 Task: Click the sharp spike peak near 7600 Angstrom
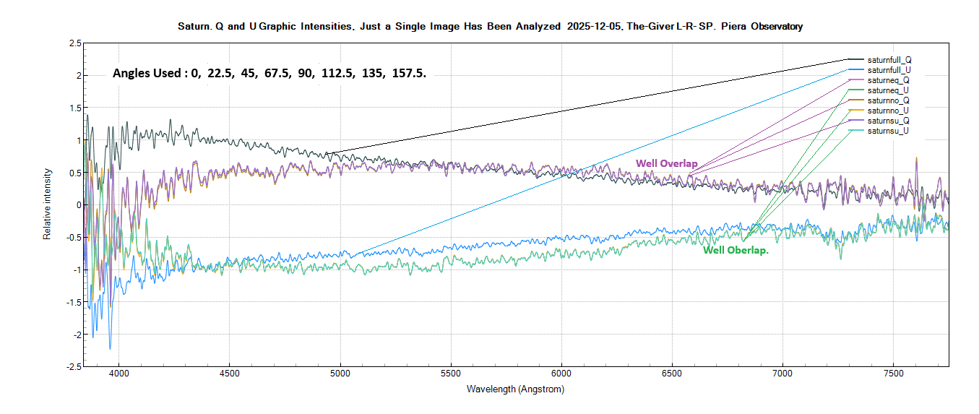[x=916, y=158]
